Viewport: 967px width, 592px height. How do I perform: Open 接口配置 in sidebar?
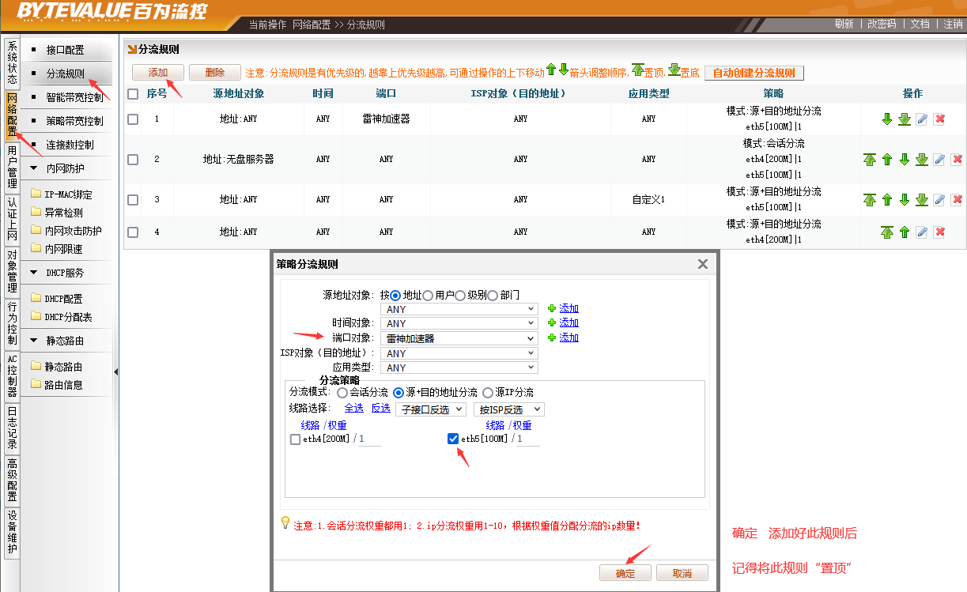pyautogui.click(x=65, y=50)
